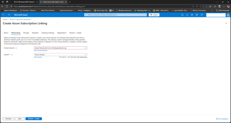
Task: Open the Cloud Shell icon
Action: [182, 15]
